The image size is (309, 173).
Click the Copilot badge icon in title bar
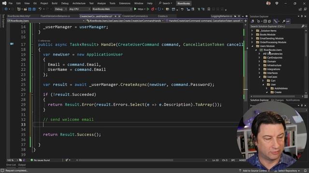pyautogui.click(x=277, y=3)
